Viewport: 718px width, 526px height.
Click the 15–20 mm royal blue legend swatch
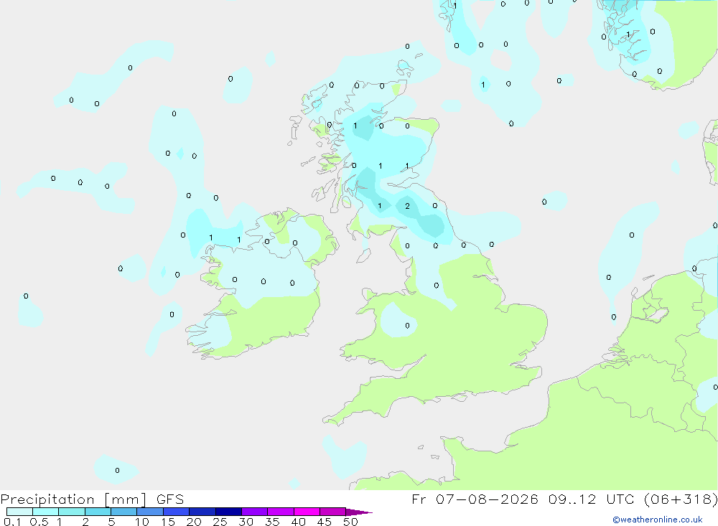pos(177,512)
